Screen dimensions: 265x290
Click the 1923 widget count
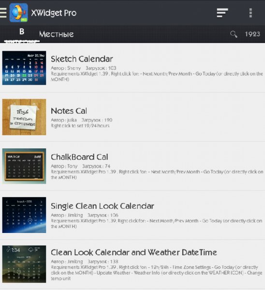coord(252,34)
